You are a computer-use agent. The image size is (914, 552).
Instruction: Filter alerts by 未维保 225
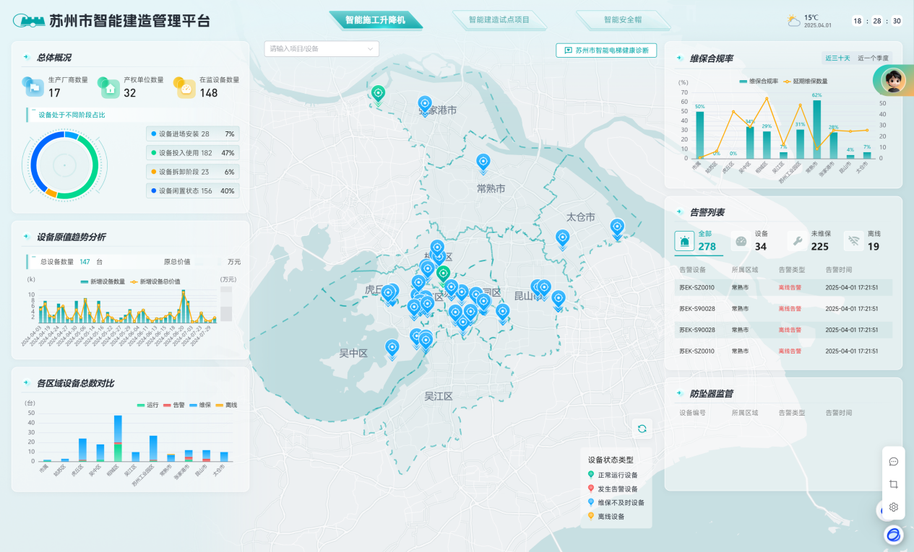tap(811, 242)
